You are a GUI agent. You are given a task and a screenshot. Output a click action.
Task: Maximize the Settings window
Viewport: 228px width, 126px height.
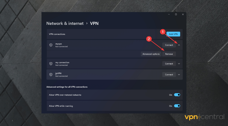tap(176, 14)
